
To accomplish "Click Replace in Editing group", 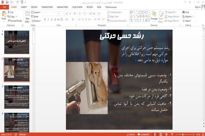I will click(x=188, y=17).
